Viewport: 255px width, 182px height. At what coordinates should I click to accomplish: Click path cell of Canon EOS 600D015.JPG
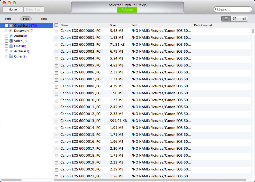click(x=161, y=135)
